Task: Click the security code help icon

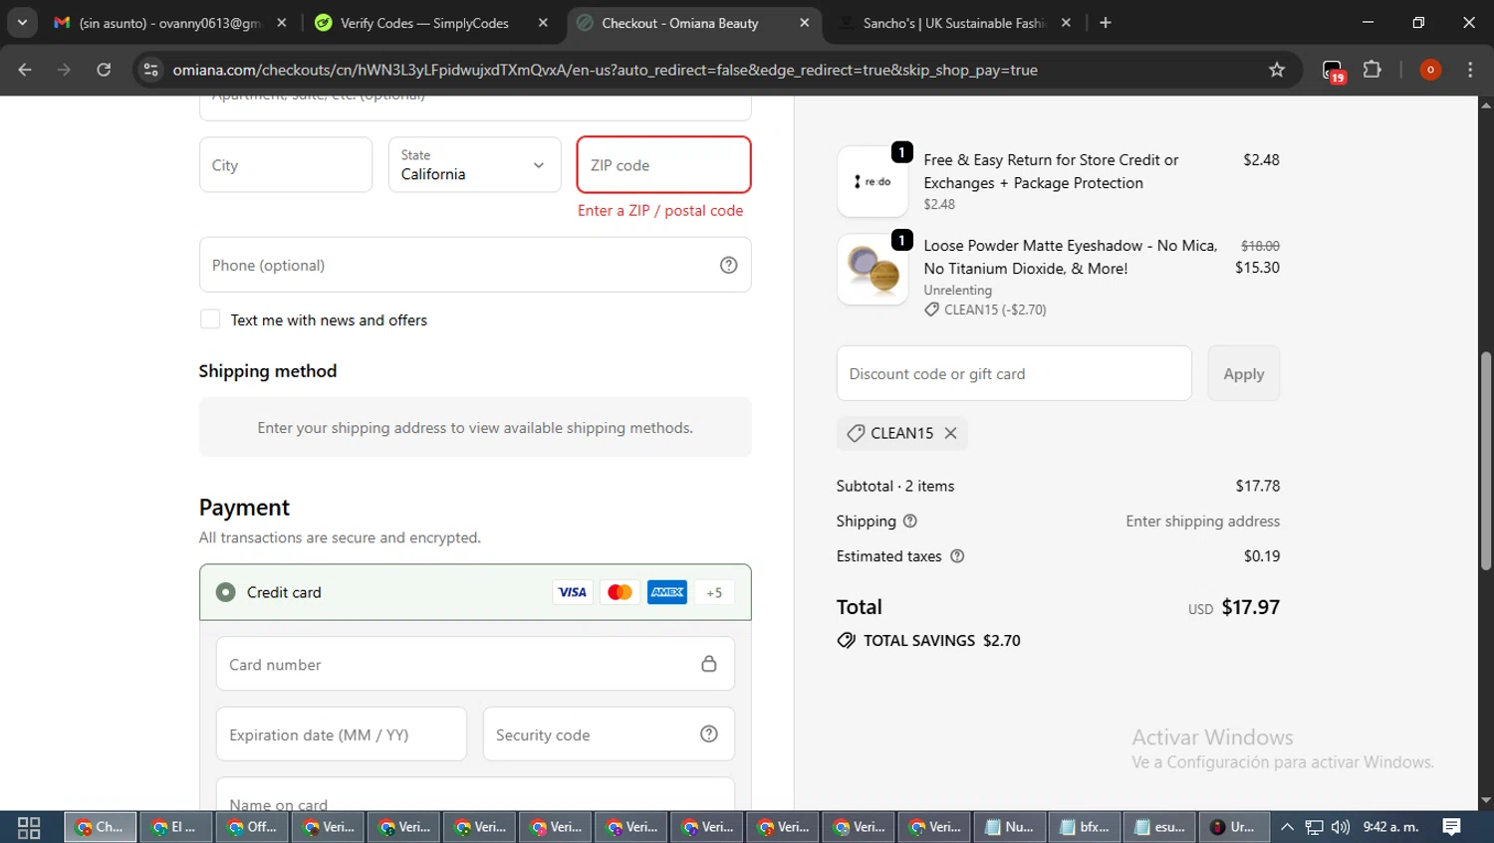Action: pos(709,734)
